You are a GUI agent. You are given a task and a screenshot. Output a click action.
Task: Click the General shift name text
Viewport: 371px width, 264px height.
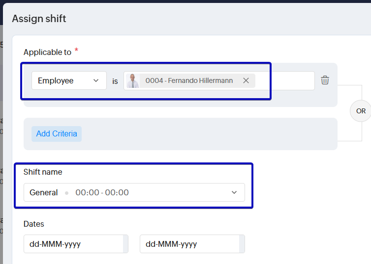(x=44, y=192)
